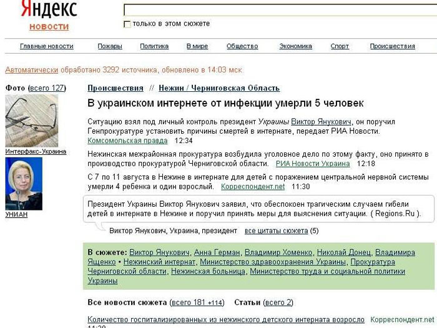Open the Спорт section
Viewport: 437px width, 328px height.
[340, 46]
